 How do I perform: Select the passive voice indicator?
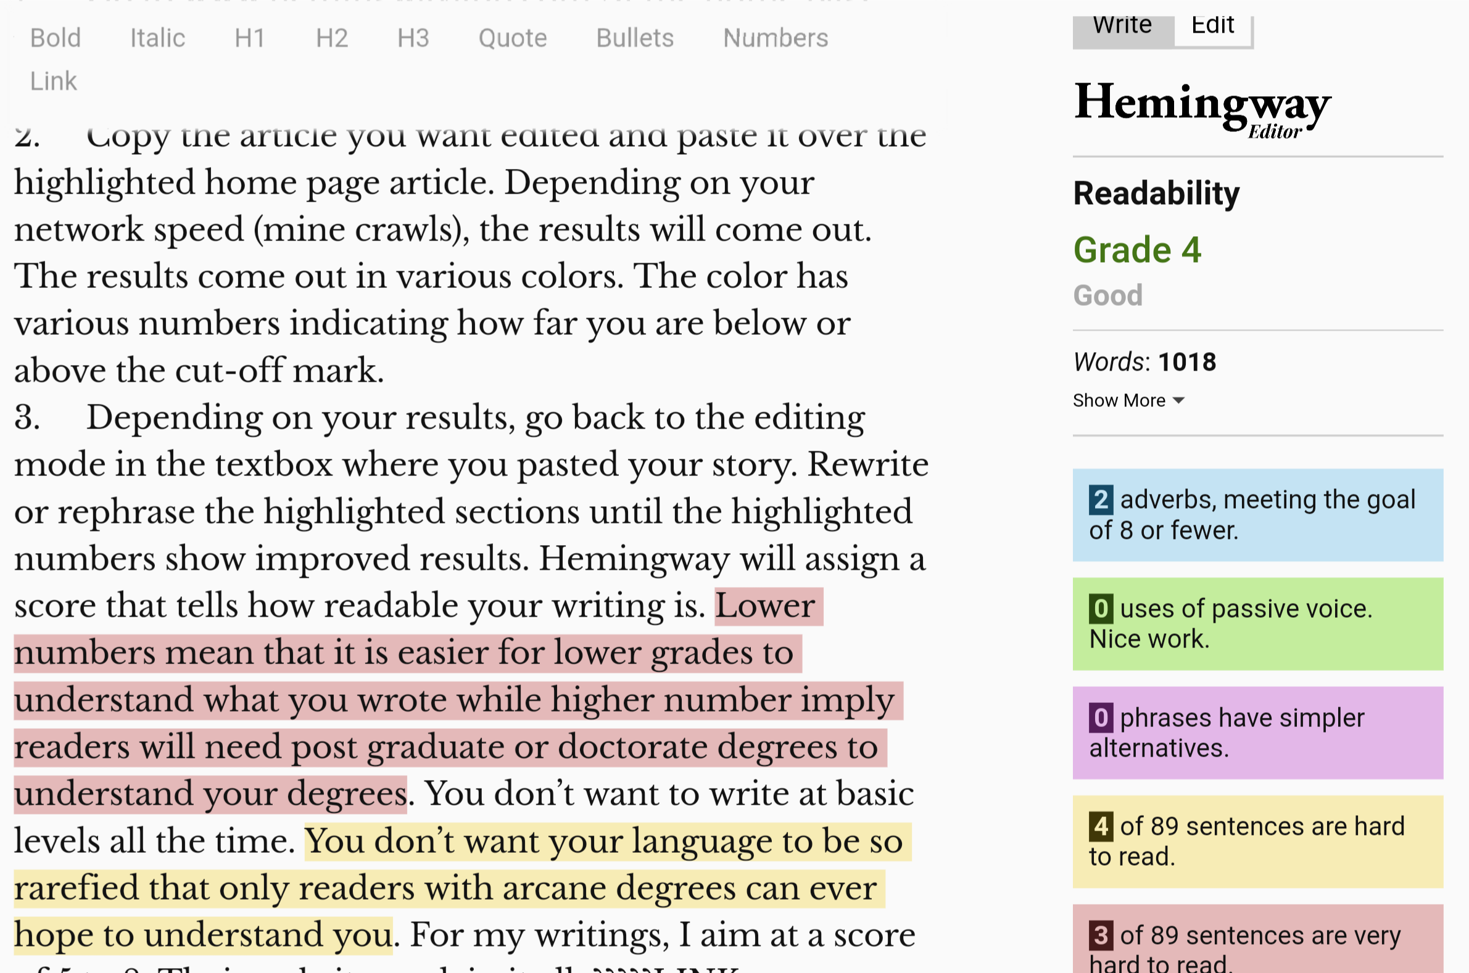[x=1258, y=623]
